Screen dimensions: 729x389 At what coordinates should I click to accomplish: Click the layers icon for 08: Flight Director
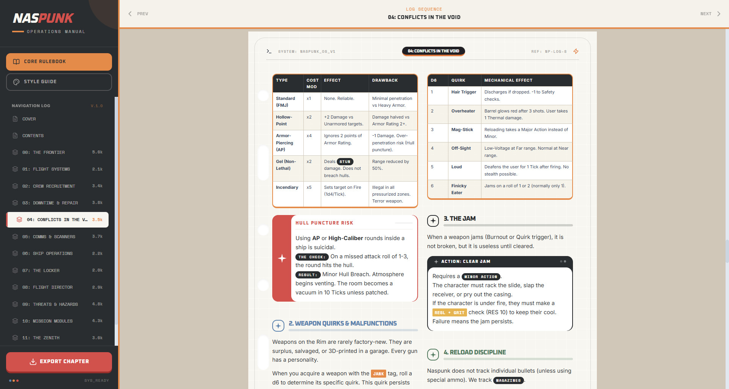(x=15, y=287)
